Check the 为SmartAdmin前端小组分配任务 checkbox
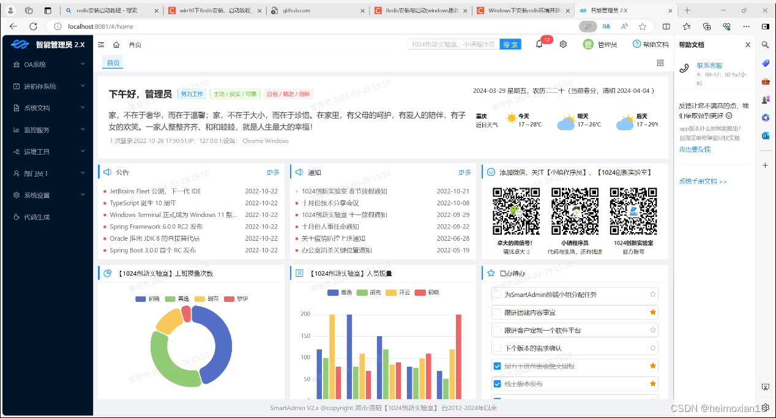The height and width of the screenshot is (418, 776). (x=497, y=295)
